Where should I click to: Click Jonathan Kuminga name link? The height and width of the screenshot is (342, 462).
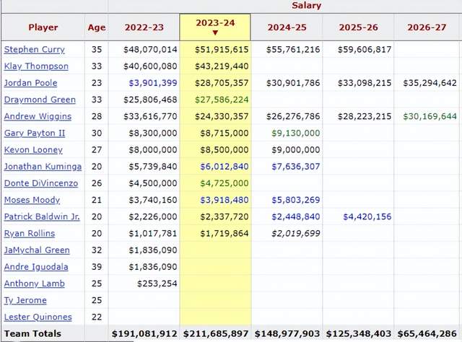tap(43, 167)
